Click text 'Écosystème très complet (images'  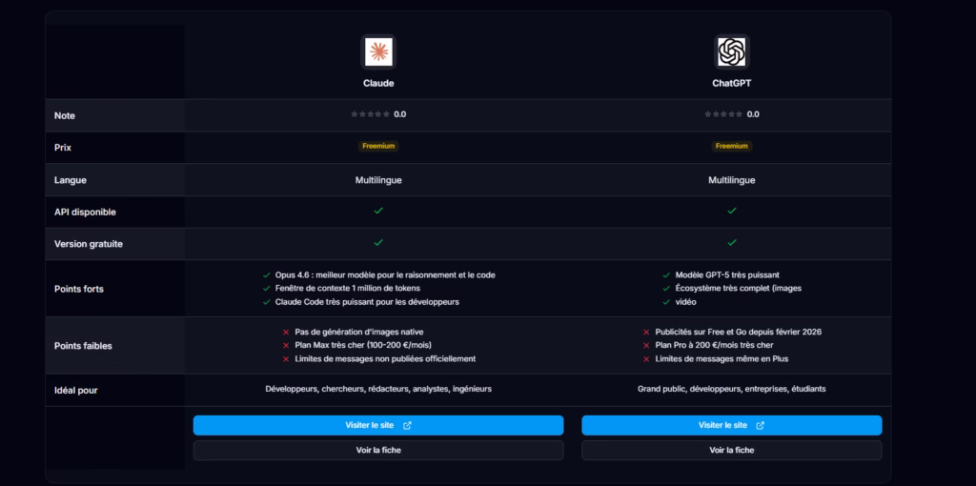tap(739, 288)
